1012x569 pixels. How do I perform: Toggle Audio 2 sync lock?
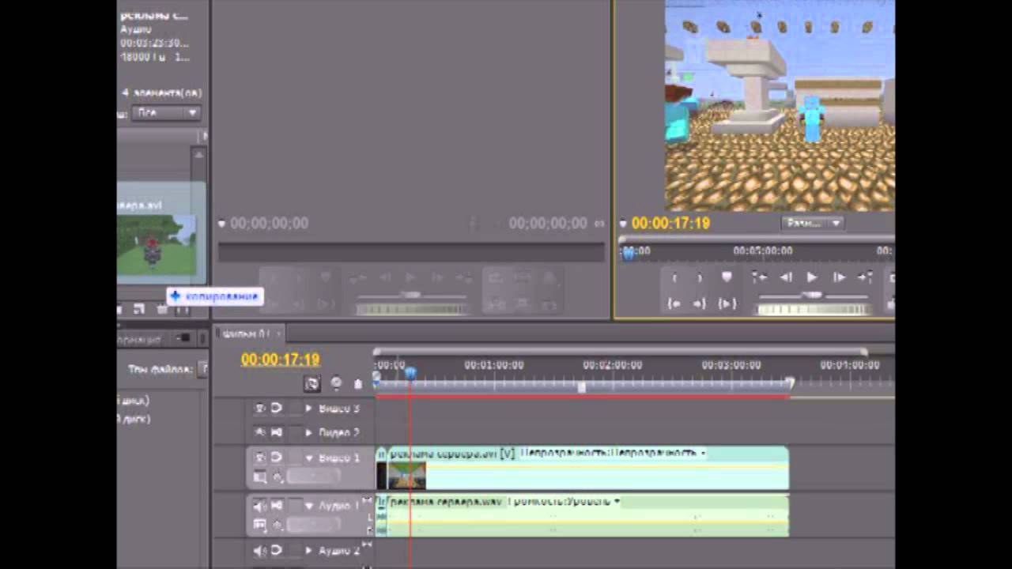click(277, 550)
